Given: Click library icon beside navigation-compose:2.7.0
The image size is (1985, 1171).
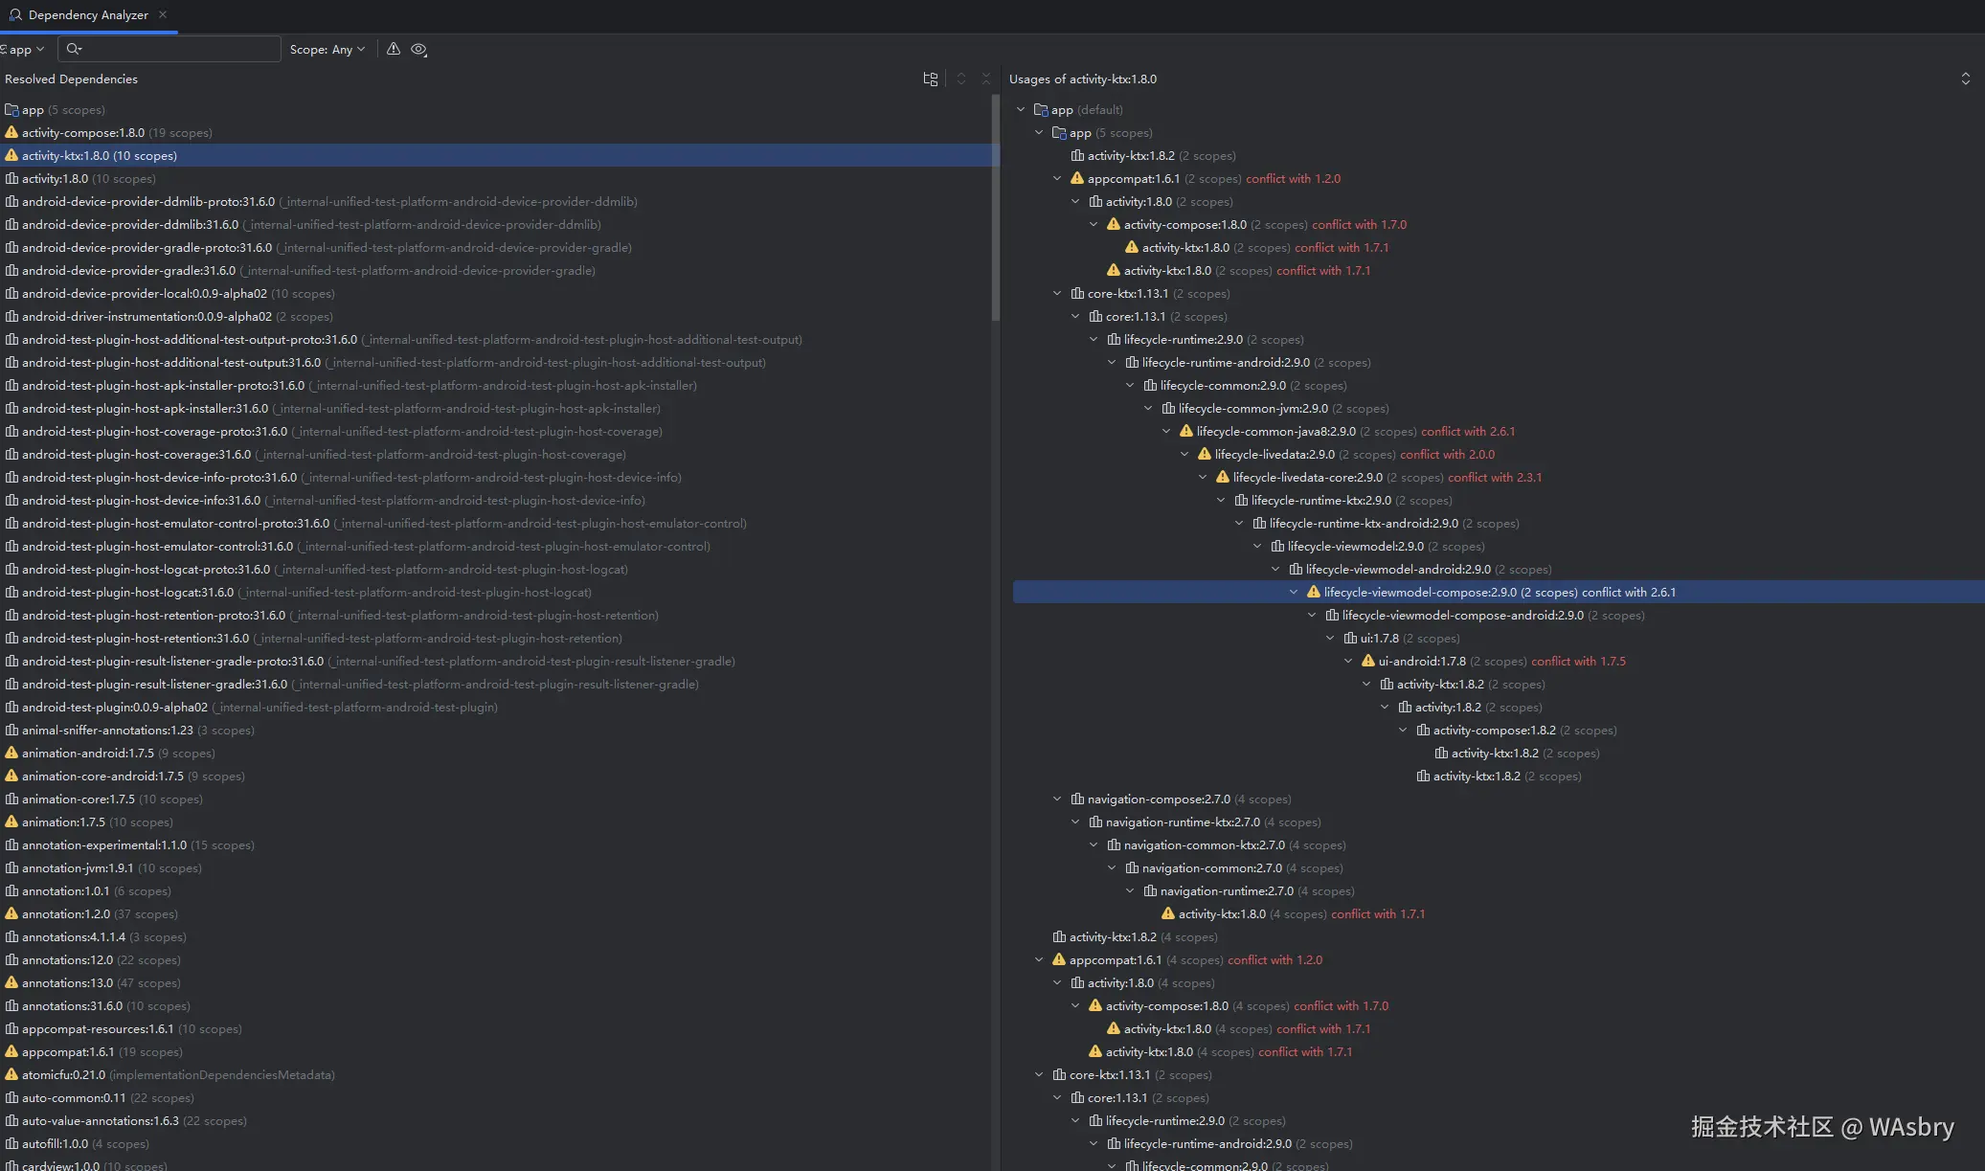Looking at the screenshot, I should [1077, 799].
